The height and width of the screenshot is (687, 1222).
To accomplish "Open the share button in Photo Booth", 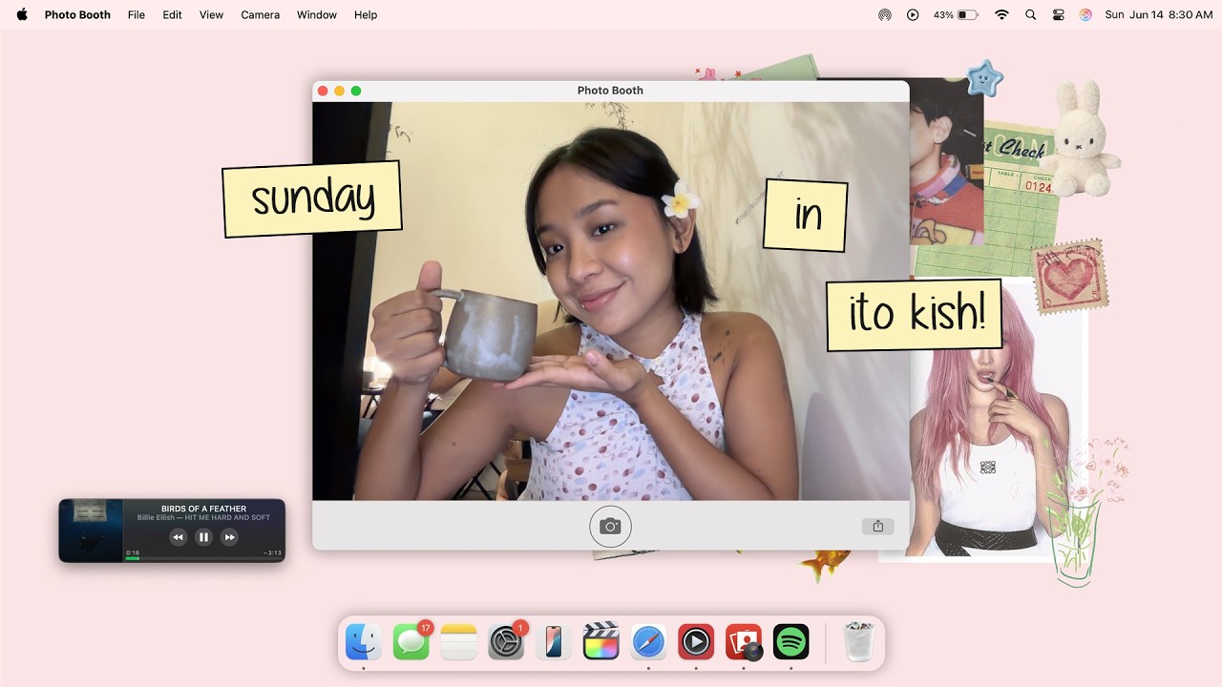I will click(x=877, y=526).
